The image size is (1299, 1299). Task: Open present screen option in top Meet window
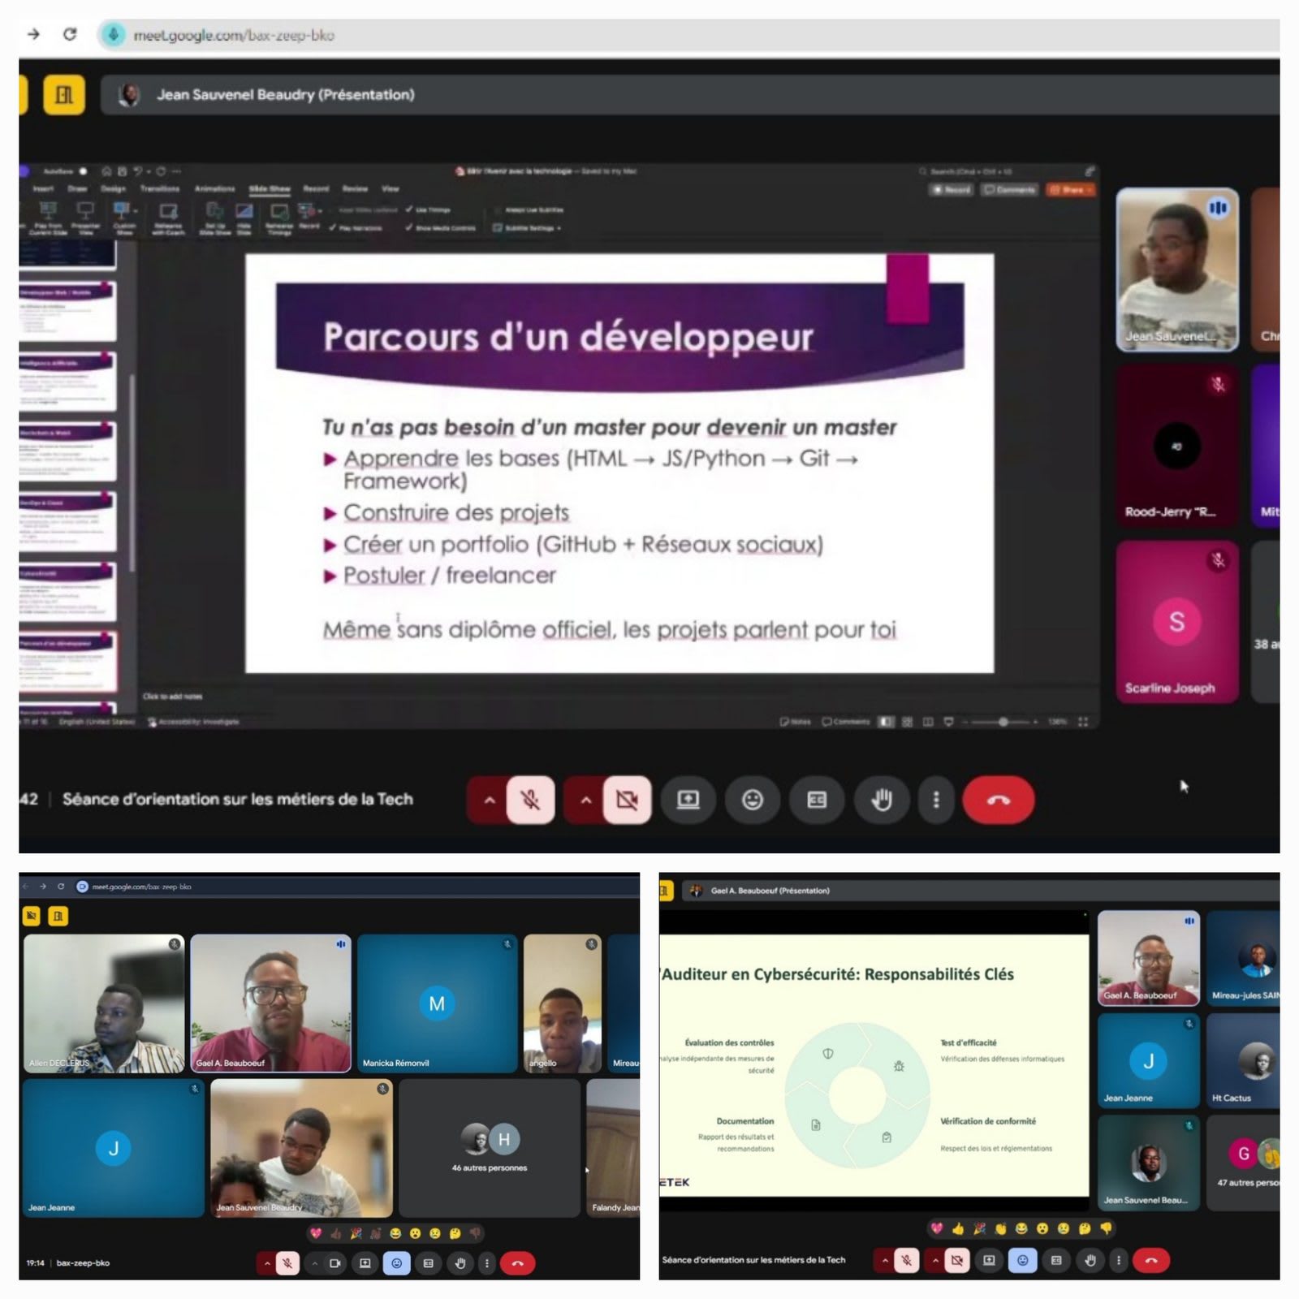(688, 801)
